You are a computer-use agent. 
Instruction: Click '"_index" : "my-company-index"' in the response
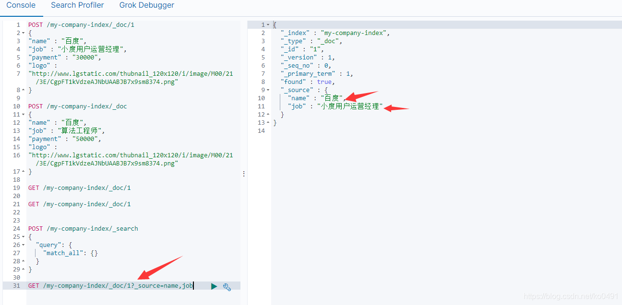coord(335,33)
